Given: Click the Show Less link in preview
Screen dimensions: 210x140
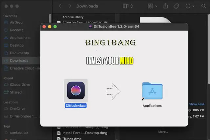Looking at the screenshot, I should pos(197,104).
